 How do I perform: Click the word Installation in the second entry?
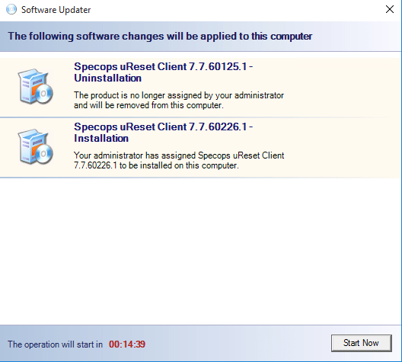pos(101,139)
